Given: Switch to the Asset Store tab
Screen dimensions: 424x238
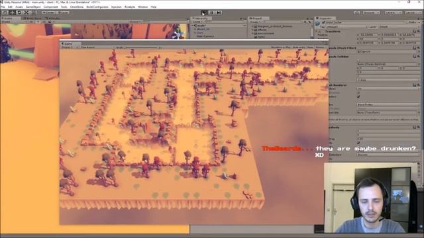Looking at the screenshot, I should tap(32, 19).
